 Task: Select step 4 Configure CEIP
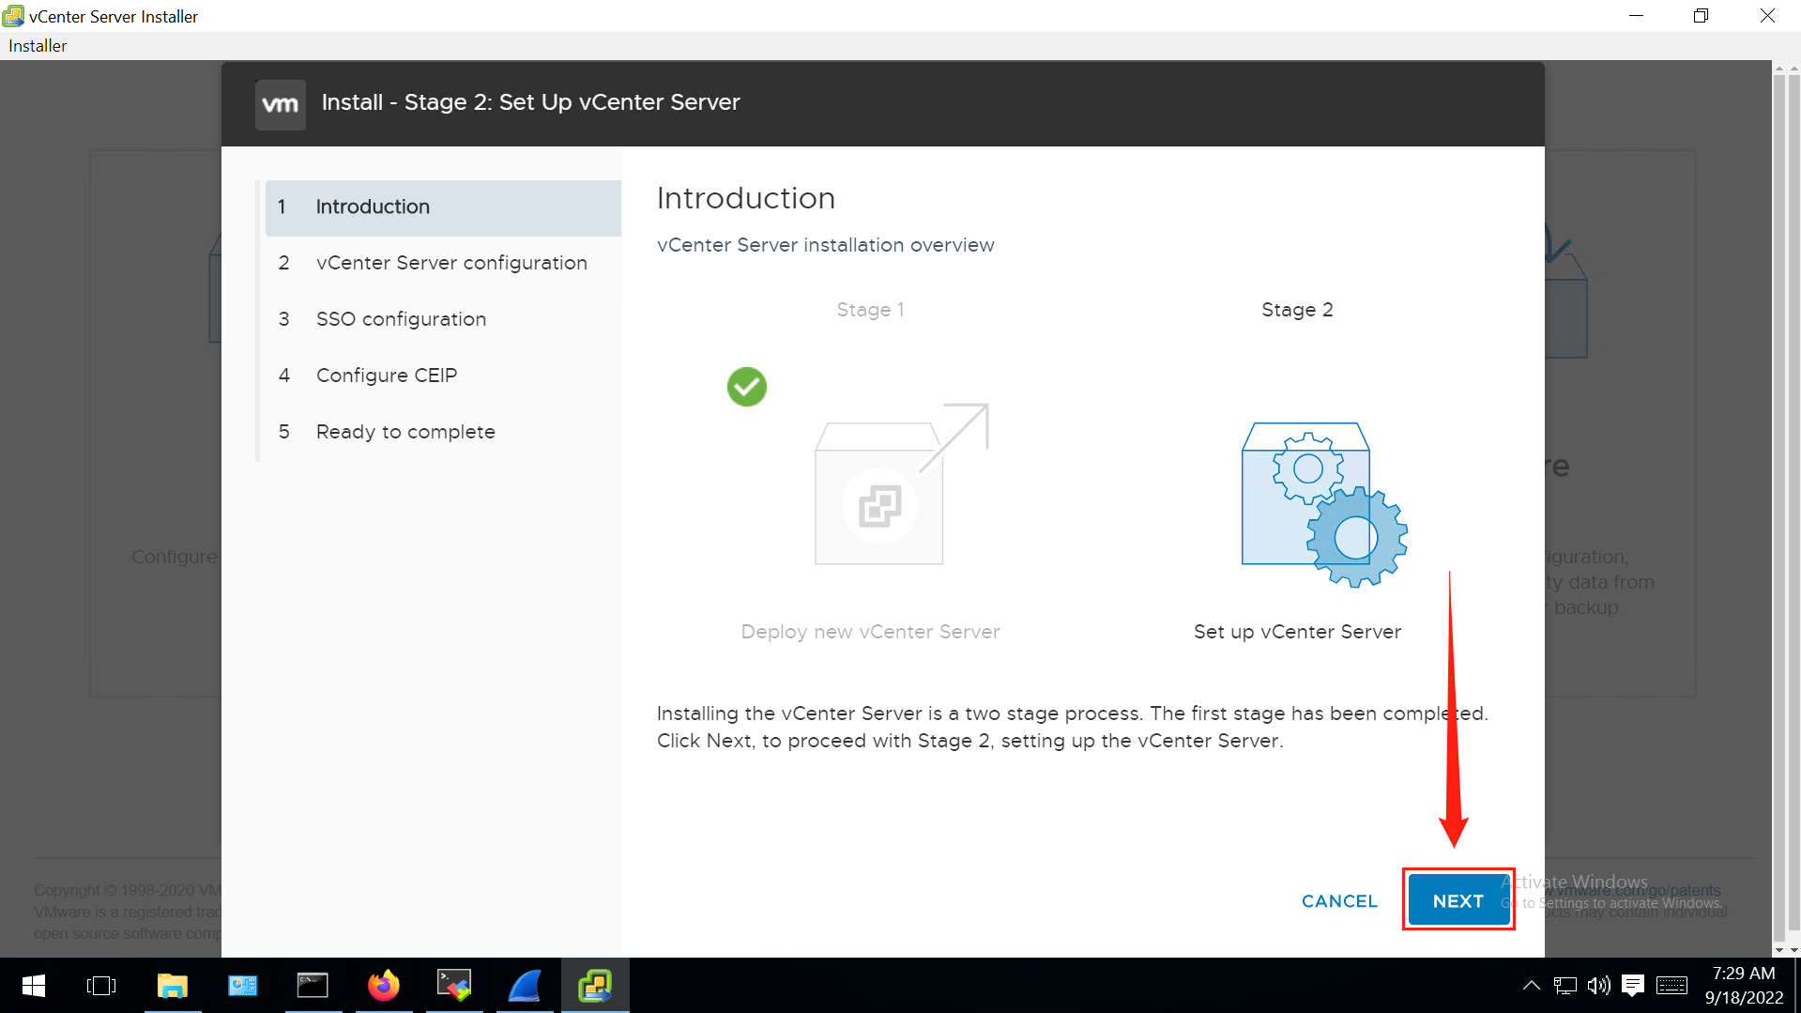pos(443,376)
